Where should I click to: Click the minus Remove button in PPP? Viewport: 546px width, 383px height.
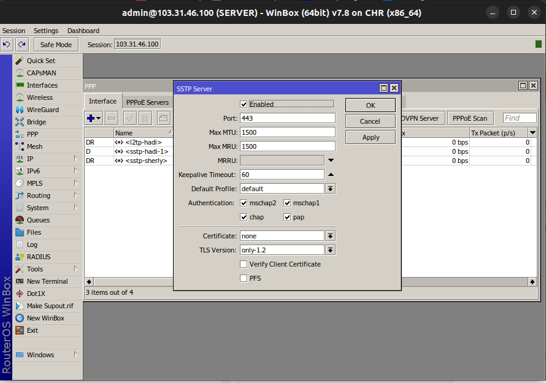click(x=112, y=118)
